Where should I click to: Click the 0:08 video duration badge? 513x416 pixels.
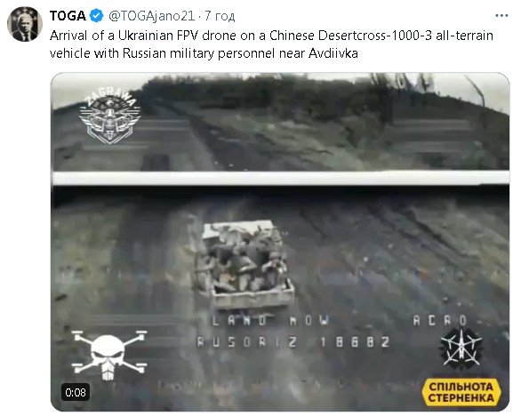[x=76, y=392]
